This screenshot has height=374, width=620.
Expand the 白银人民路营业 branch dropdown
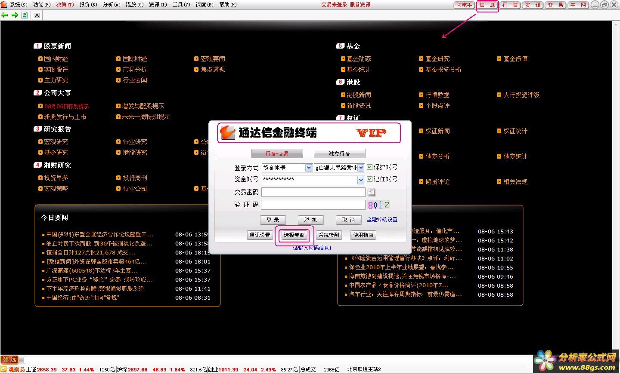pyautogui.click(x=361, y=168)
